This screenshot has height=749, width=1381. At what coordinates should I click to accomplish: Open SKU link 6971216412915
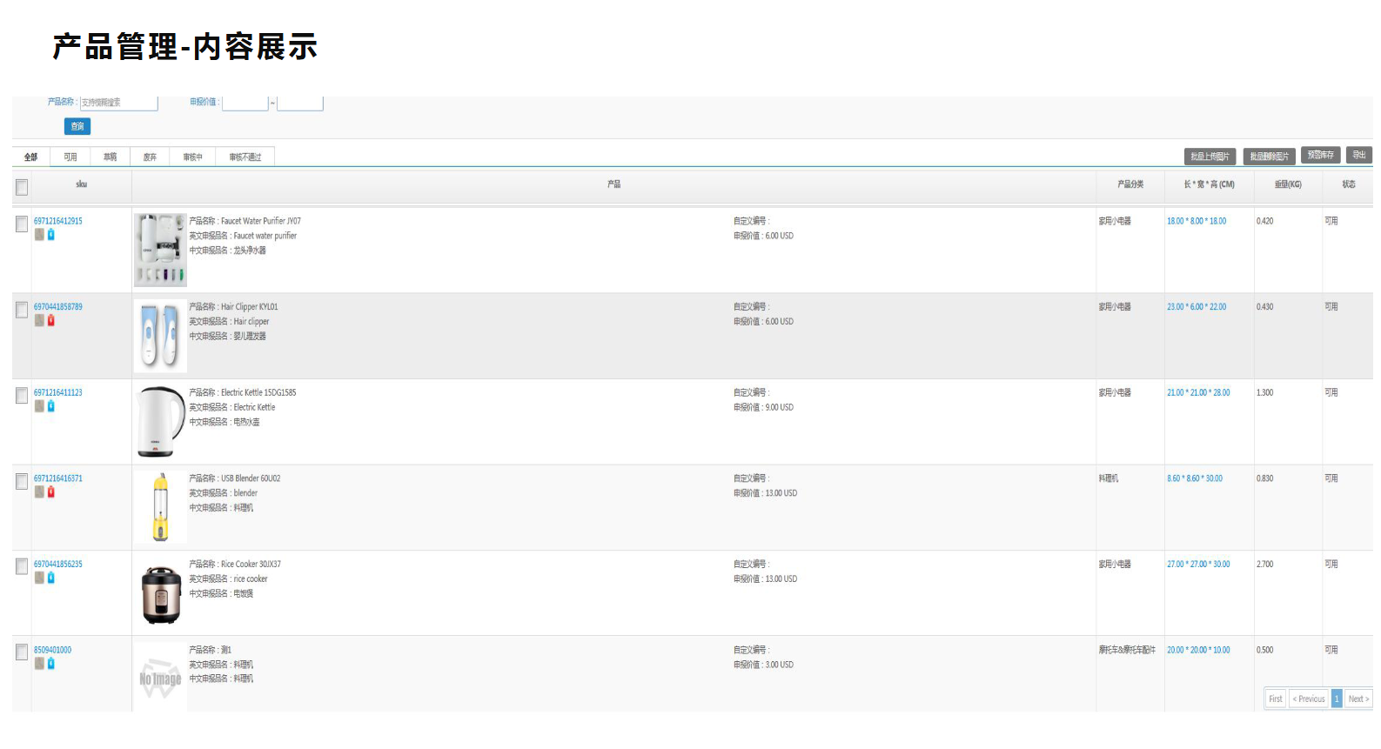(x=58, y=221)
